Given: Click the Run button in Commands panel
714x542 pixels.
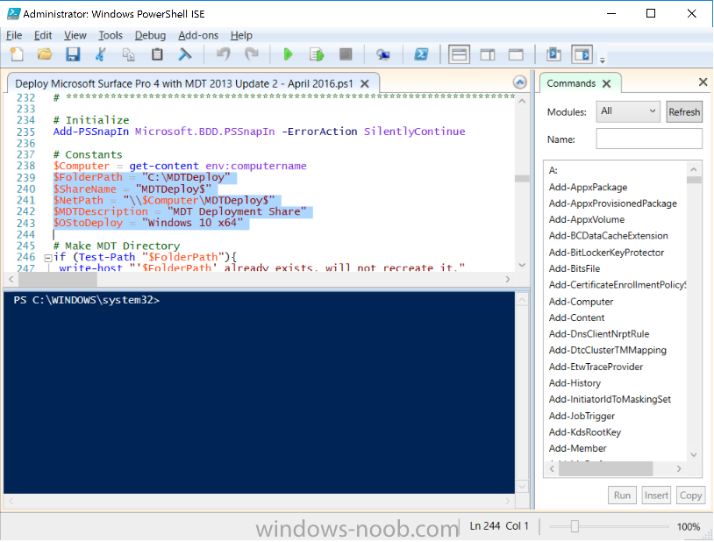Looking at the screenshot, I should click(622, 496).
